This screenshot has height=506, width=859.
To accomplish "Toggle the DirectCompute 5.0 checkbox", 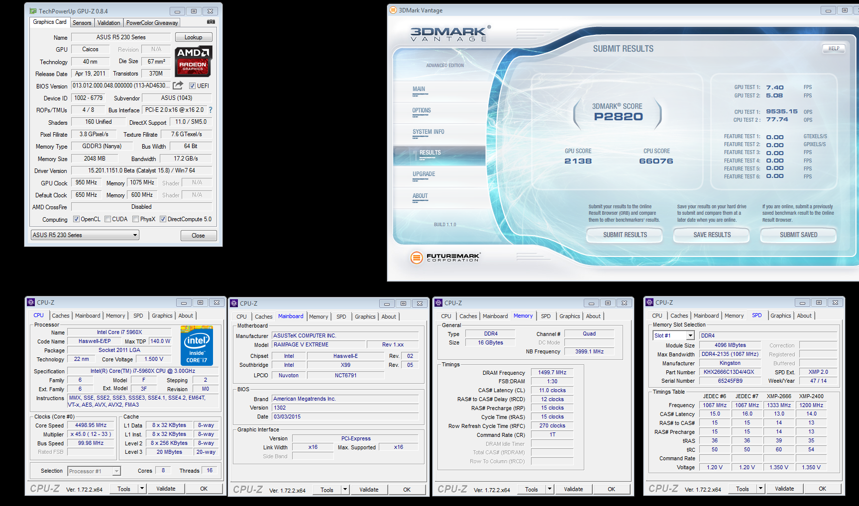I will 163,219.
